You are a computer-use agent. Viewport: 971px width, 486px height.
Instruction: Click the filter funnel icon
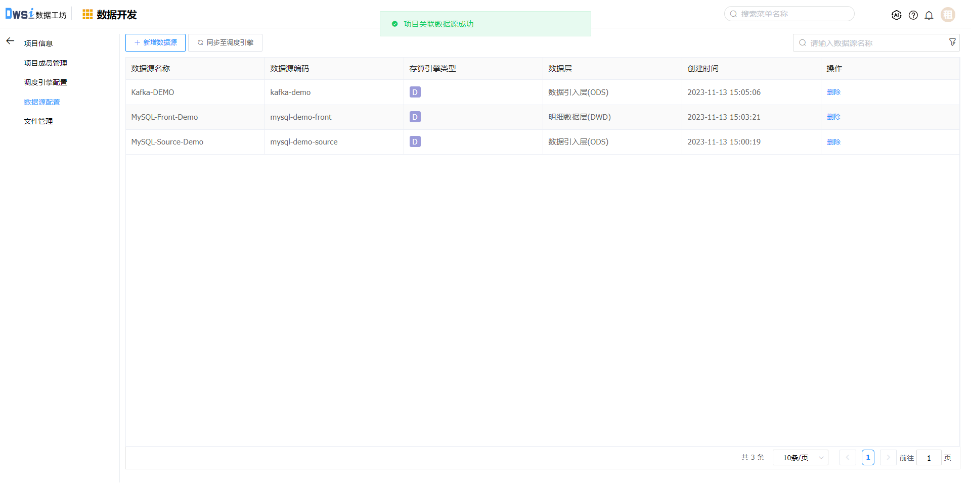coord(952,42)
